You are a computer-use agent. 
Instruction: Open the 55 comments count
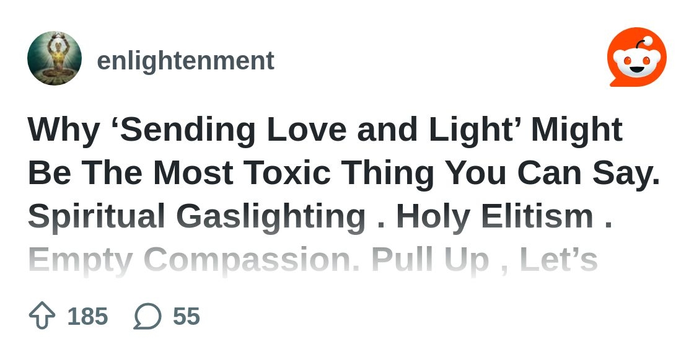186,316
